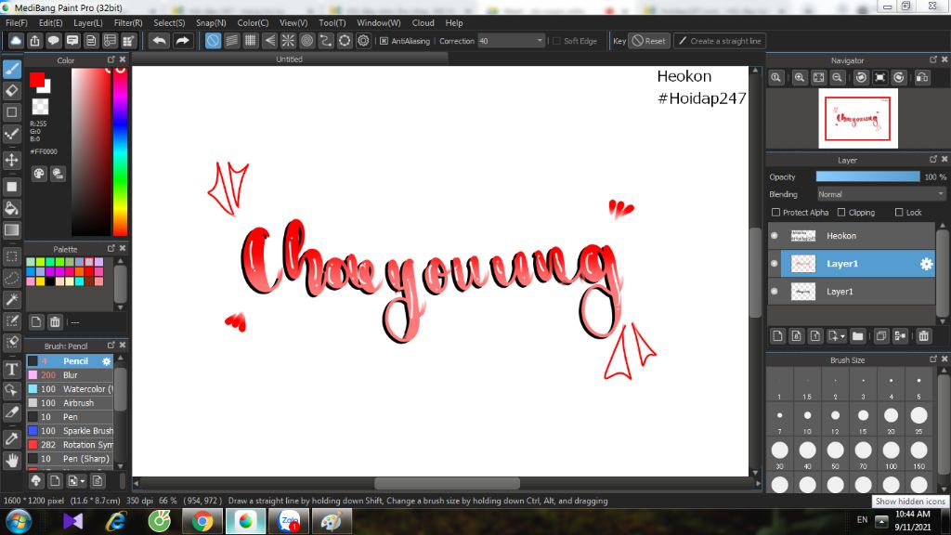Click the layer Opacity slider

click(x=868, y=176)
